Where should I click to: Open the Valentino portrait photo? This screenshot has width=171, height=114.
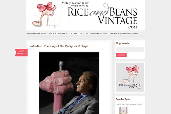(69, 83)
